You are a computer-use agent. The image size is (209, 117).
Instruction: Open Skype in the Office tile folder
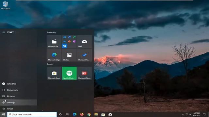65,46
